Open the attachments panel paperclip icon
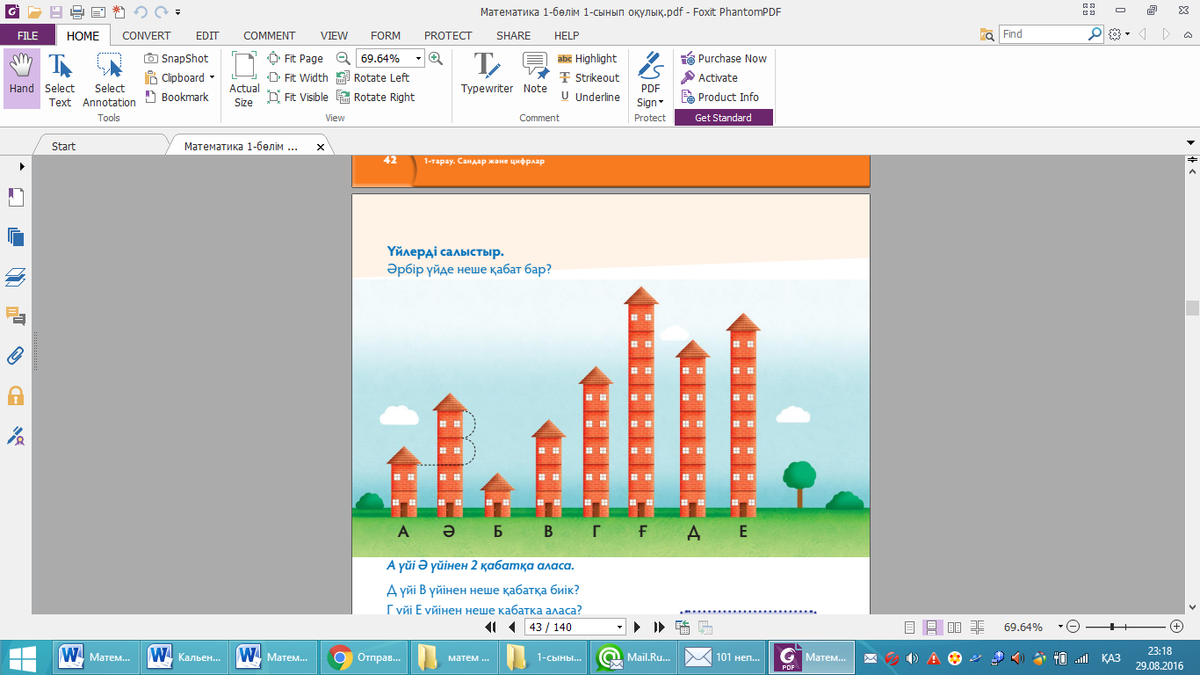Screen dimensions: 1200x675 tap(15, 356)
